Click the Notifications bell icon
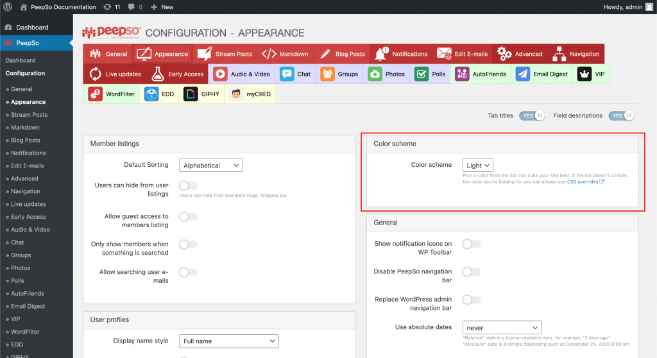This screenshot has width=657, height=358. 381,54
